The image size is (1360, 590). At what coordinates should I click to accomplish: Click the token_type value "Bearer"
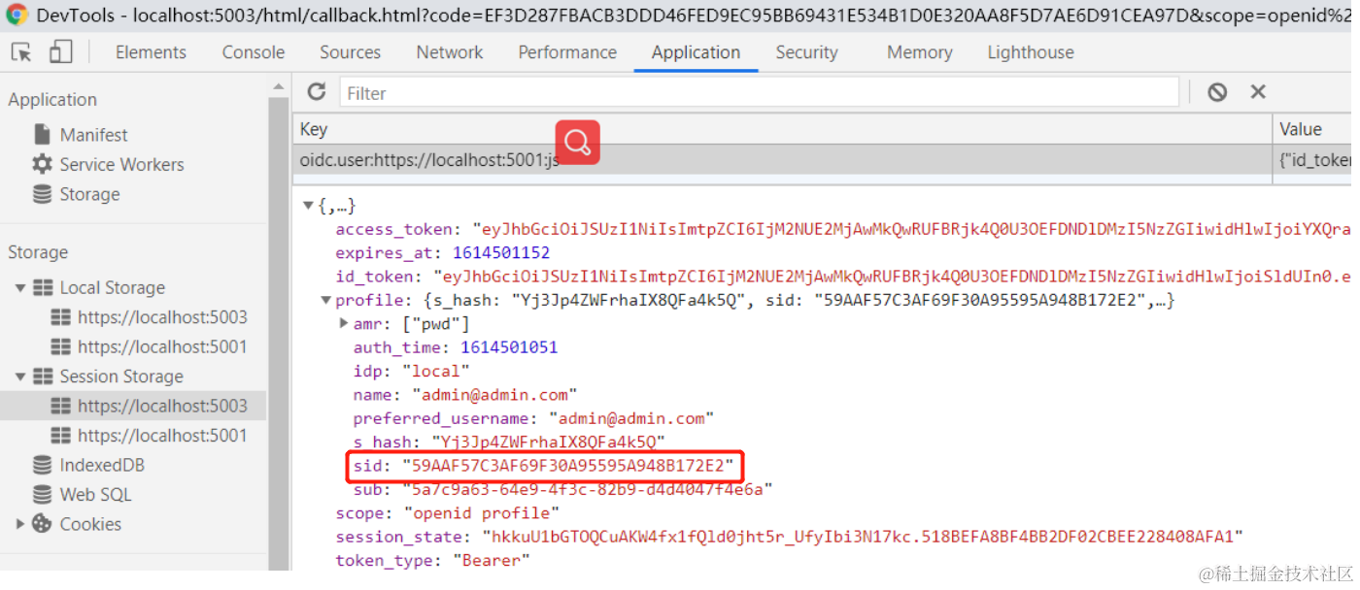coord(492,560)
